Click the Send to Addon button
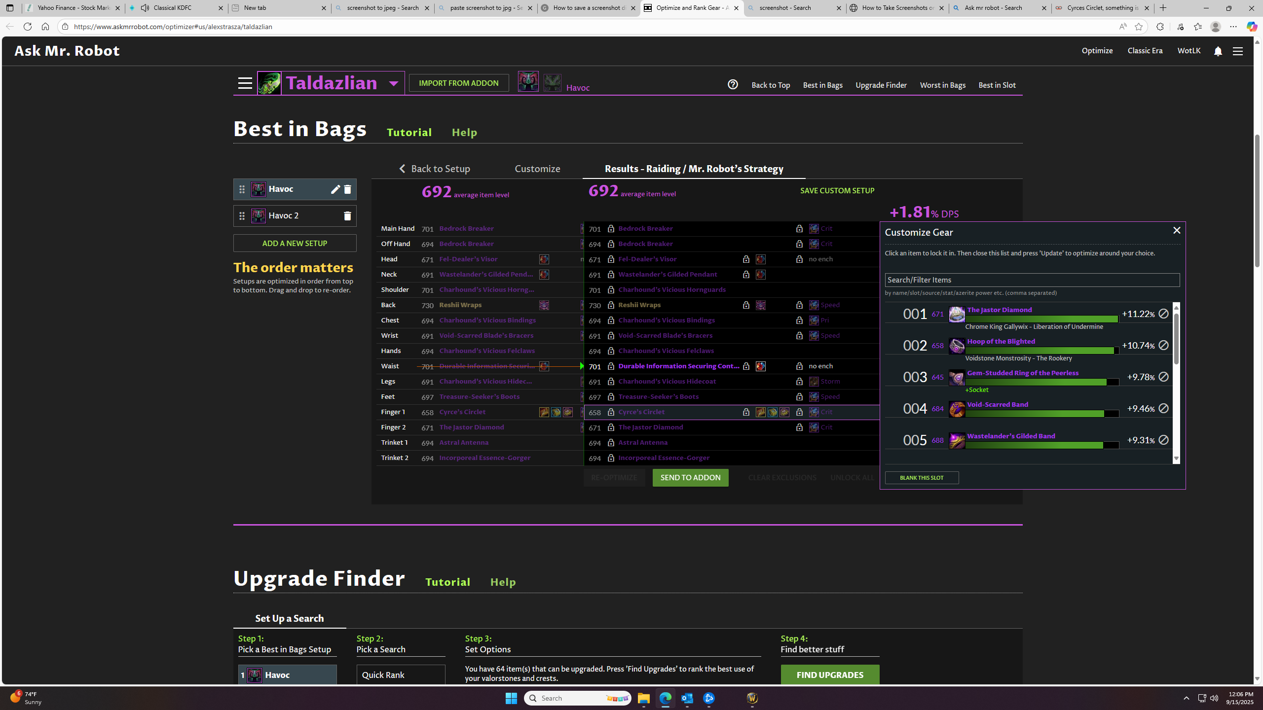The height and width of the screenshot is (710, 1263). 690,478
